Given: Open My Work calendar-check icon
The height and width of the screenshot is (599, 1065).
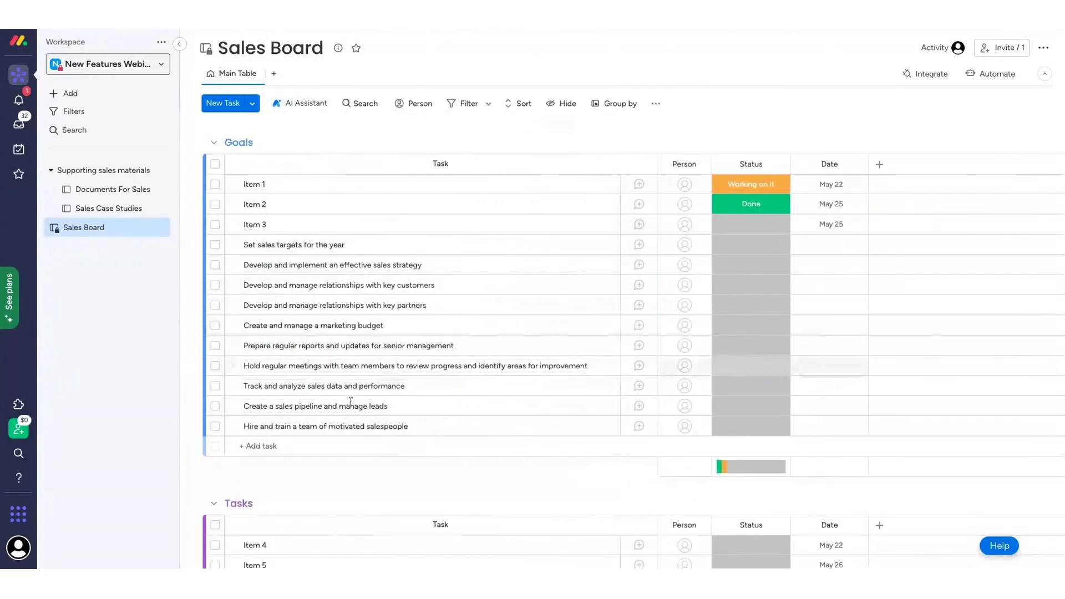Looking at the screenshot, I should tap(18, 149).
